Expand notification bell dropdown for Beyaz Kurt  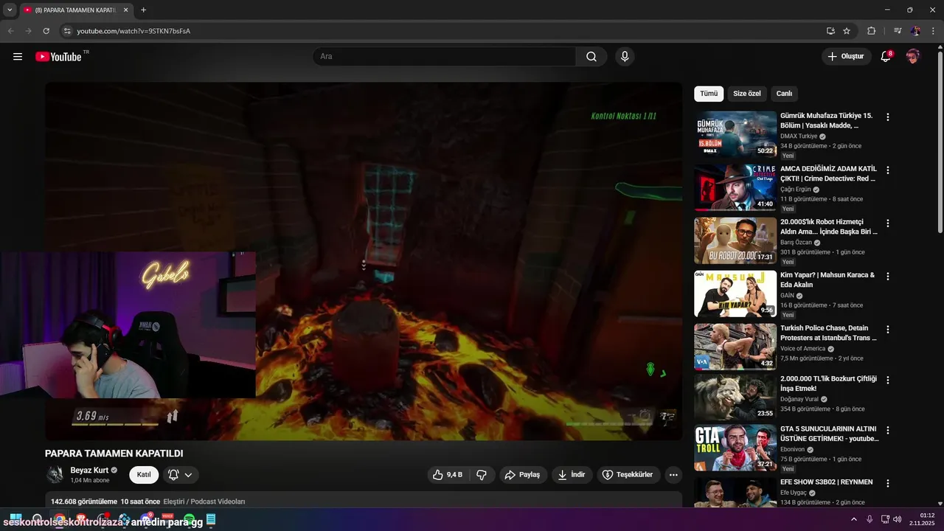point(188,475)
